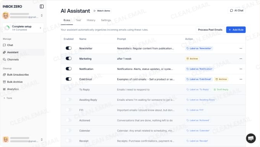The width and height of the screenshot is (260, 147).
Task: Disable the Newsletter rule toggle
Action: [x=68, y=48]
